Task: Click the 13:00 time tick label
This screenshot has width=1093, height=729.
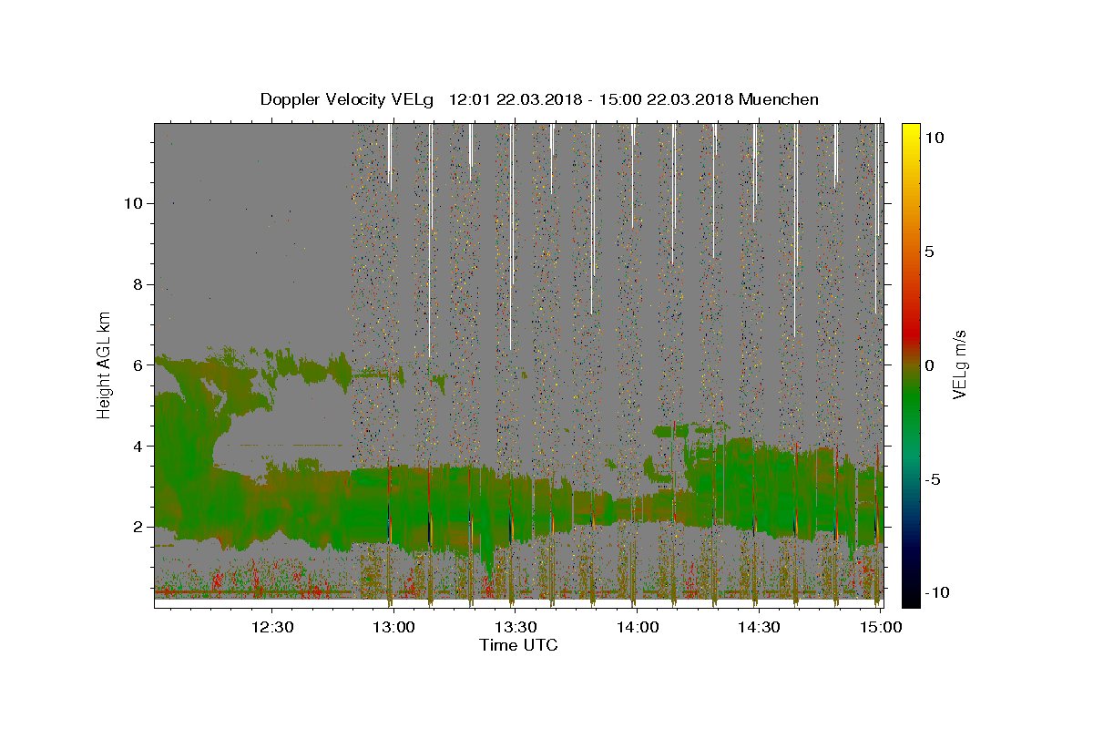Action: [x=394, y=627]
